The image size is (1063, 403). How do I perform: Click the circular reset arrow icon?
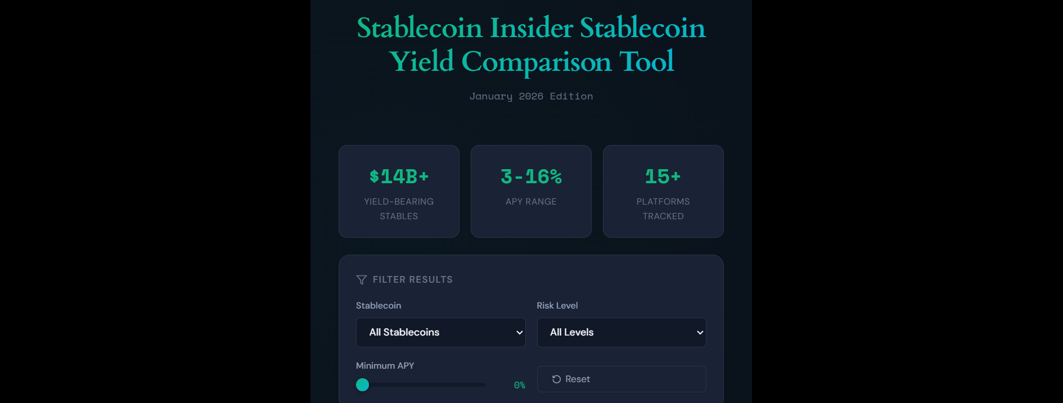557,379
